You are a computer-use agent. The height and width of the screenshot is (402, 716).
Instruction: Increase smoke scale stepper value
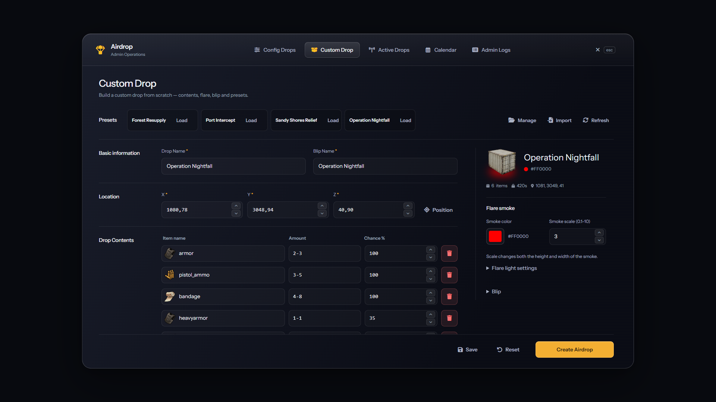(599, 233)
